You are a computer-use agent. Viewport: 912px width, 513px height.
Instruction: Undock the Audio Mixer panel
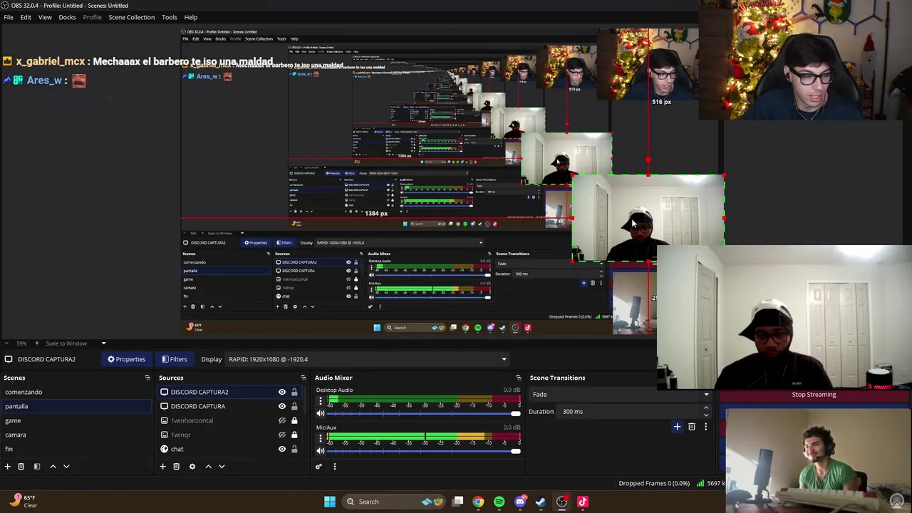[518, 378]
